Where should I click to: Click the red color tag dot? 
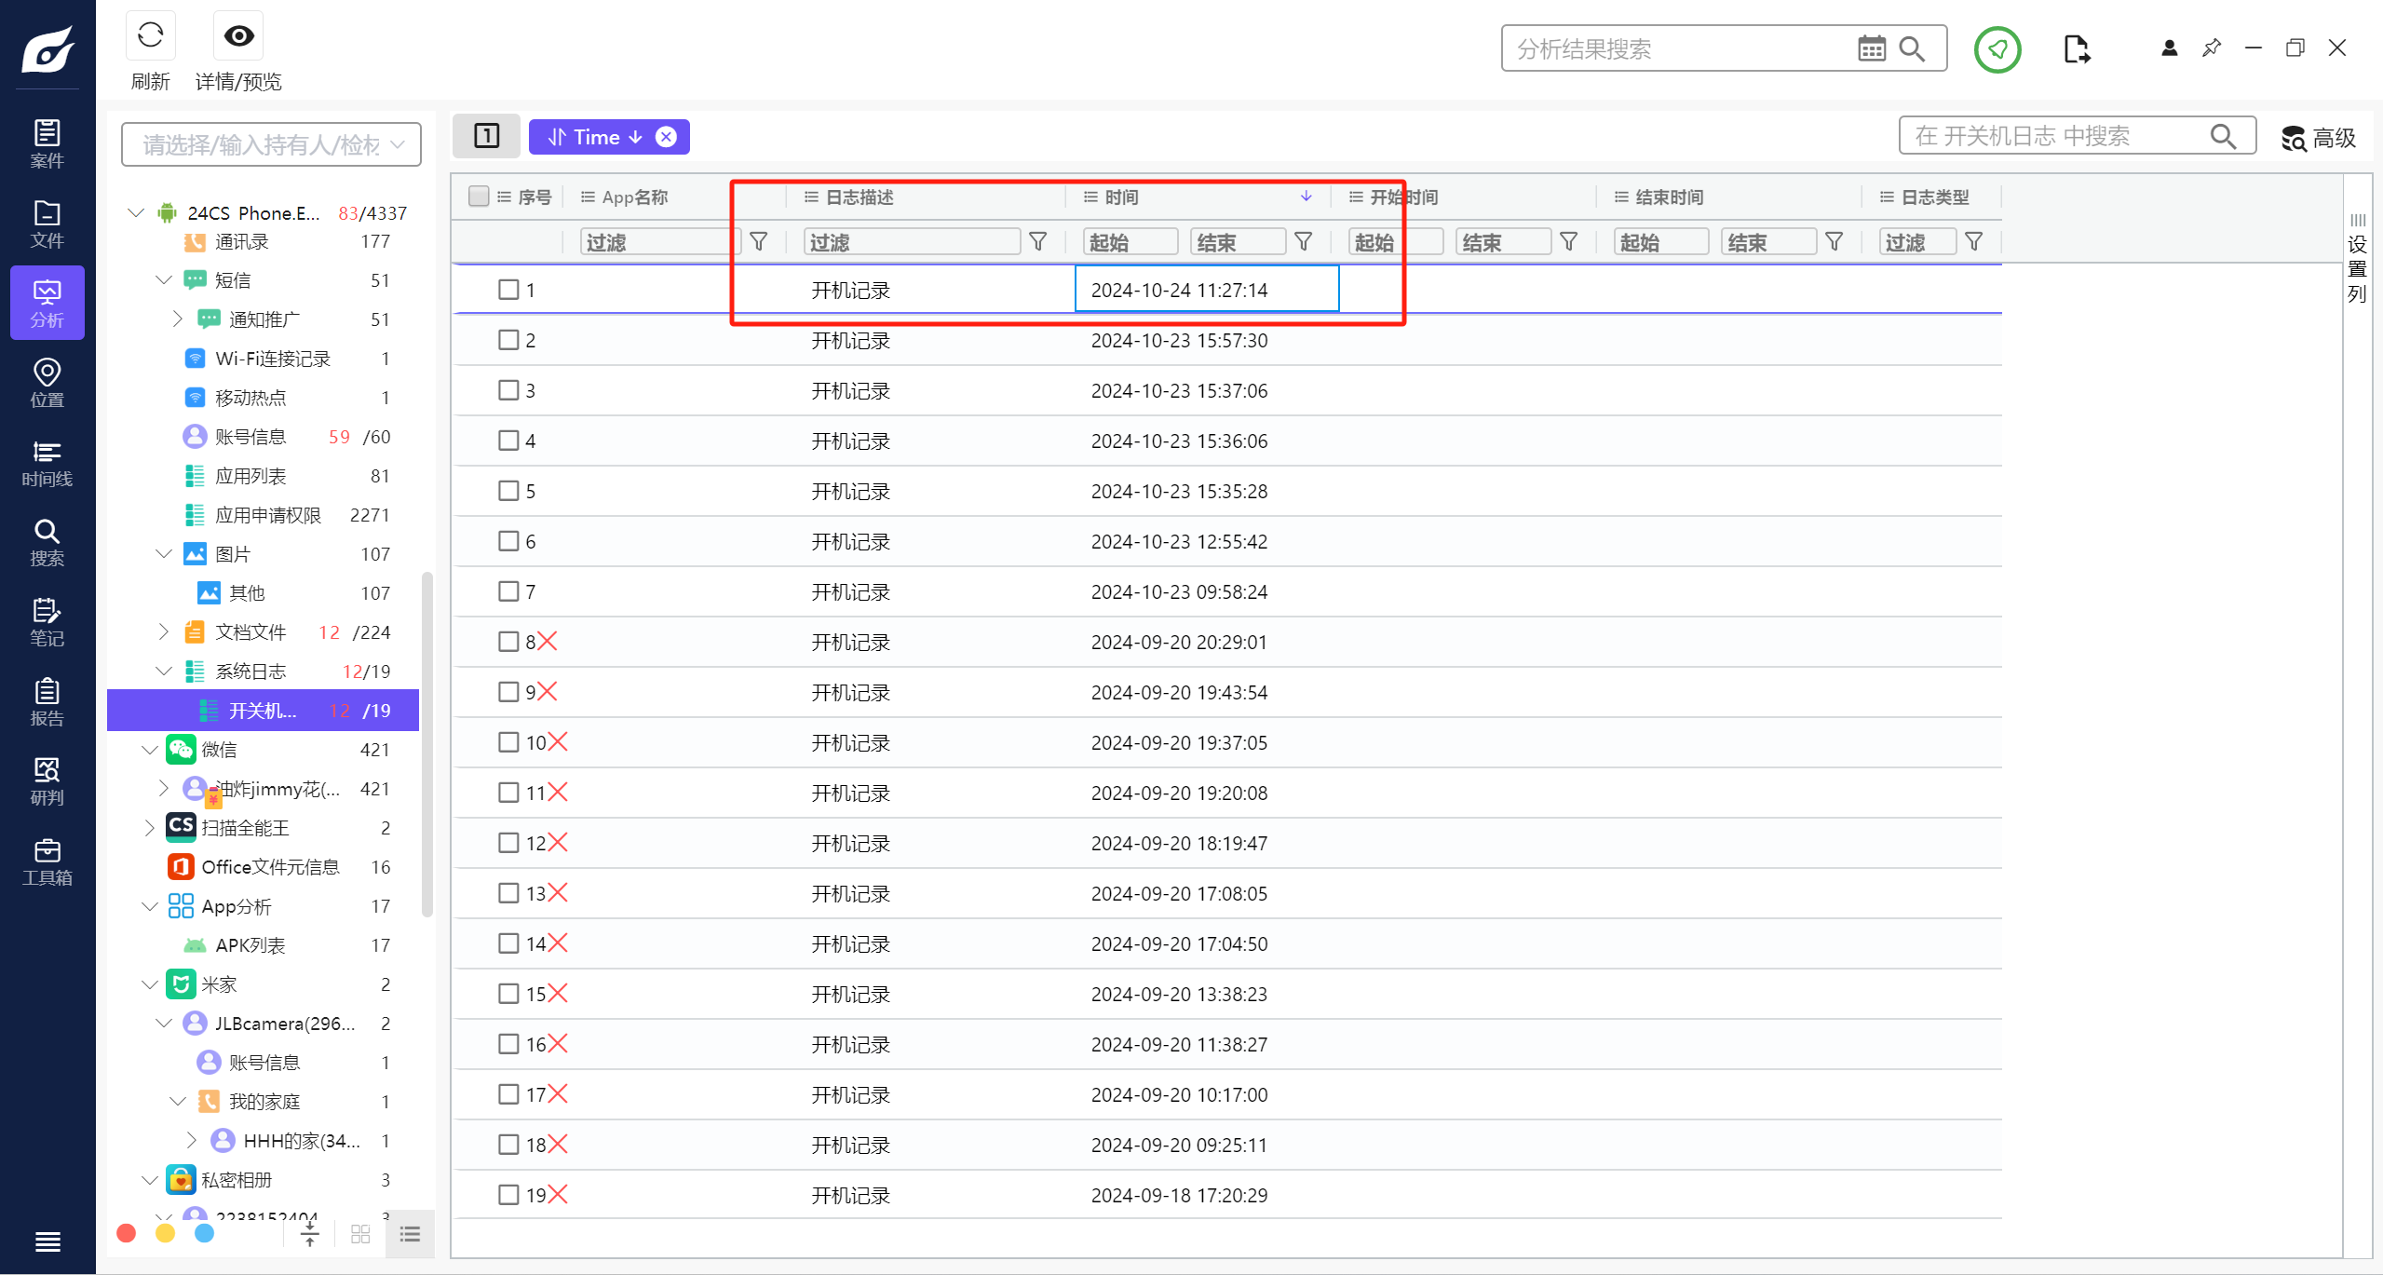pos(127,1233)
